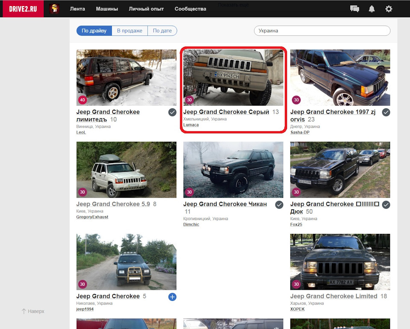410x329 pixels.
Task: Click the Кропивницкий, Украина location text
Action: 205,219
